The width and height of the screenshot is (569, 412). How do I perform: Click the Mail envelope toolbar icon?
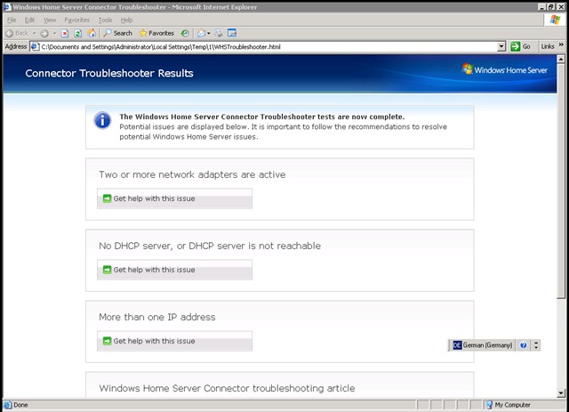202,34
